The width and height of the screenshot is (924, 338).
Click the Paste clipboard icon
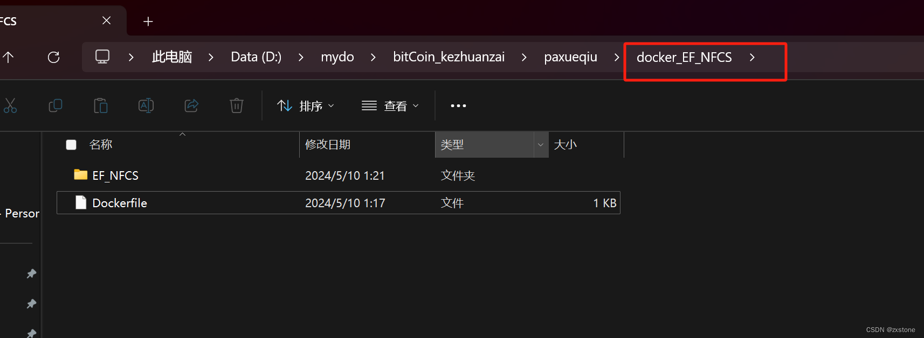[101, 105]
